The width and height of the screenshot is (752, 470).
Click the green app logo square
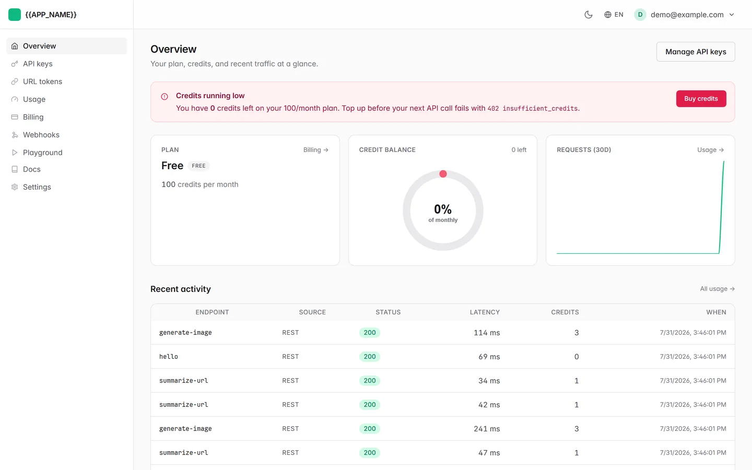point(15,15)
